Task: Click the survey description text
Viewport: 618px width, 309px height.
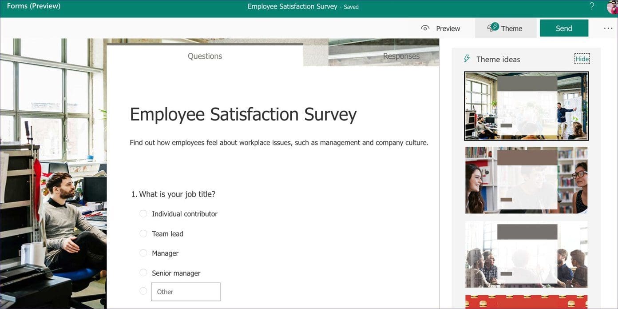Action: pos(279,143)
